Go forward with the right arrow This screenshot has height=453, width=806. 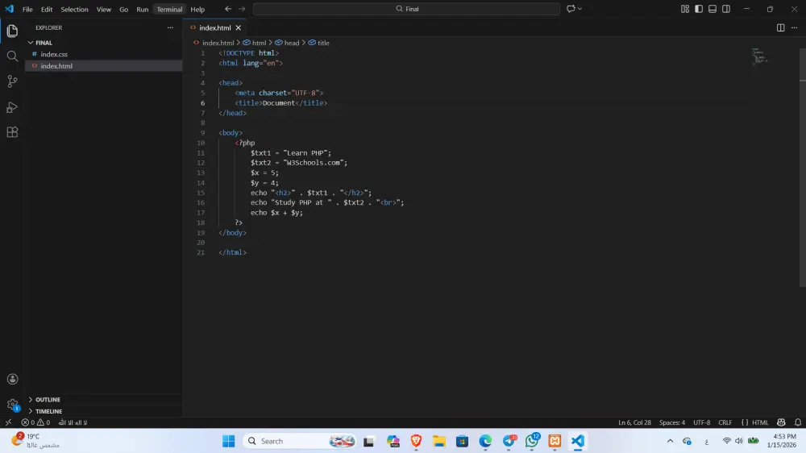point(242,9)
